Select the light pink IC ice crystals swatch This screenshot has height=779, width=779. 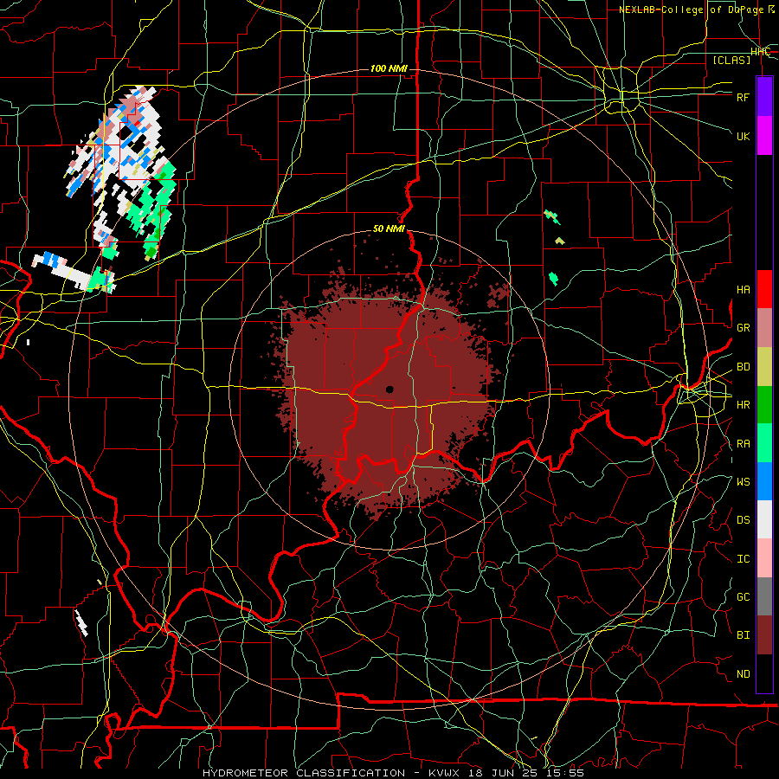point(764,558)
